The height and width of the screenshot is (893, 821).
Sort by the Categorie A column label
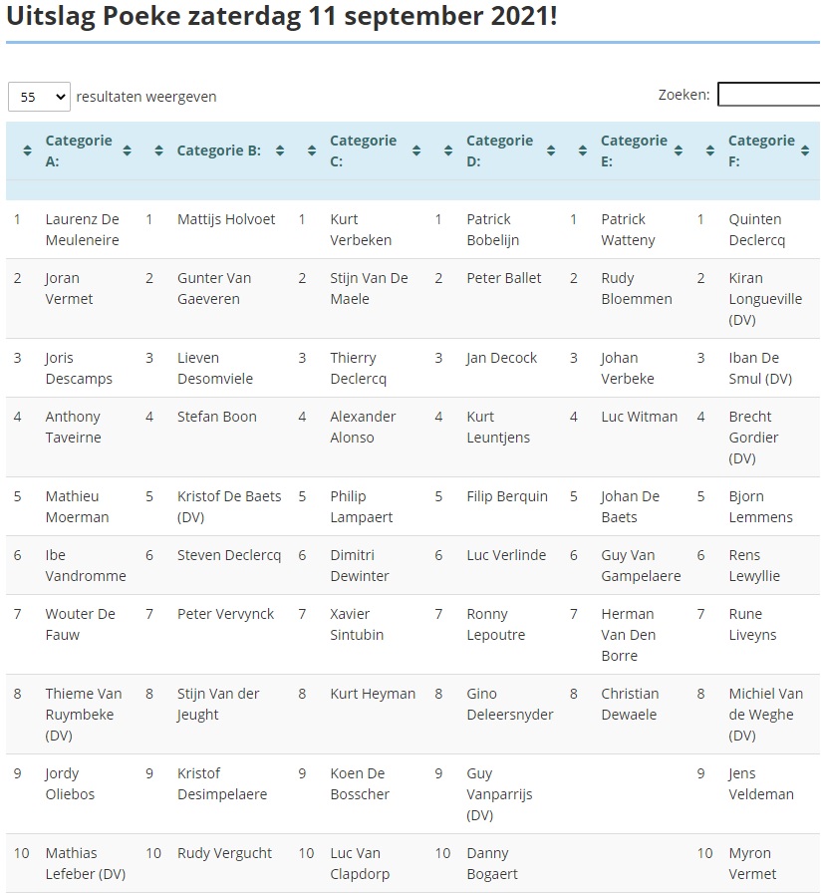(79, 150)
